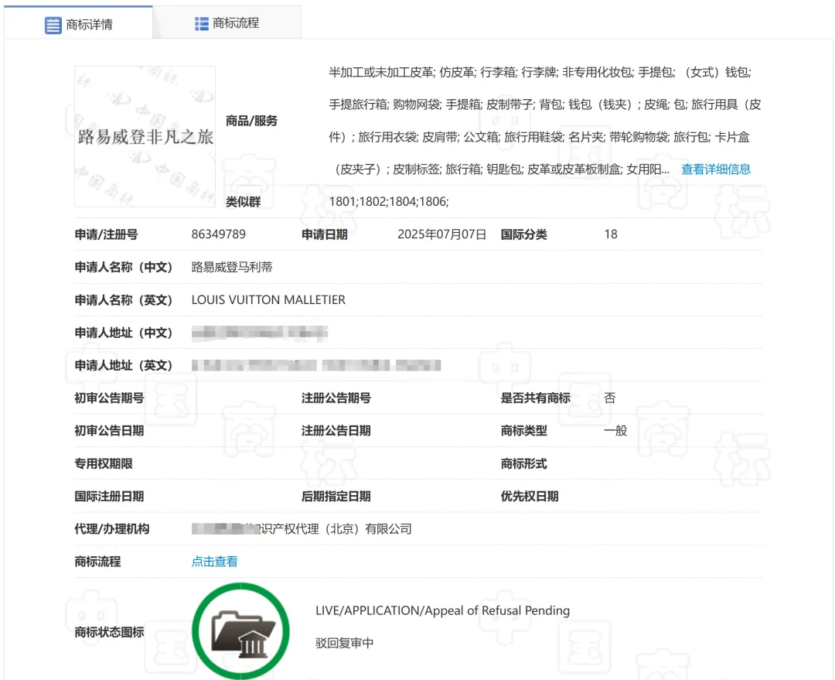The image size is (835, 680).
Task: Select registration number 86349789
Action: [x=218, y=234]
